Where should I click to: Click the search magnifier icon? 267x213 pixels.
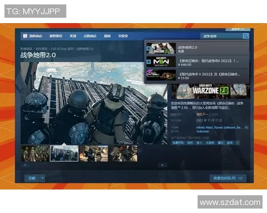tap(246, 36)
